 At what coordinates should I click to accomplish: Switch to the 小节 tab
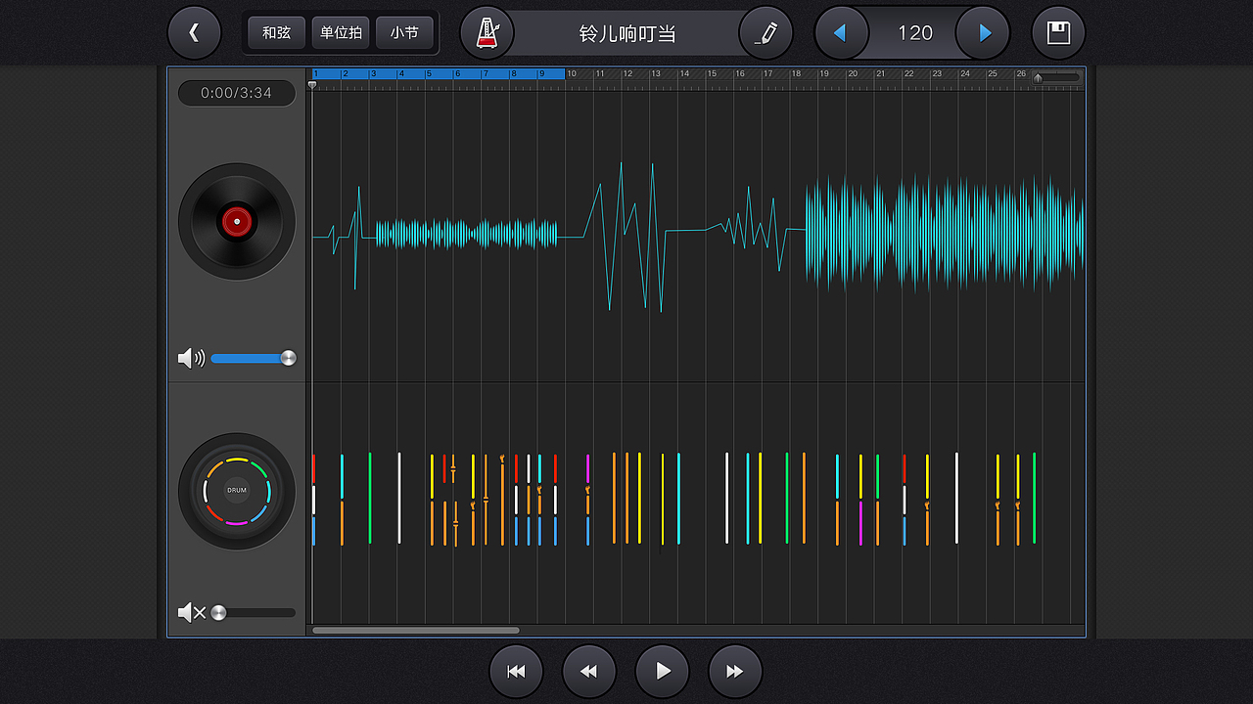tap(404, 33)
